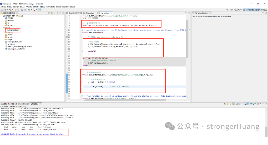Click the console vertical scrollbar
The width and height of the screenshot is (268, 145).
pos(266,132)
